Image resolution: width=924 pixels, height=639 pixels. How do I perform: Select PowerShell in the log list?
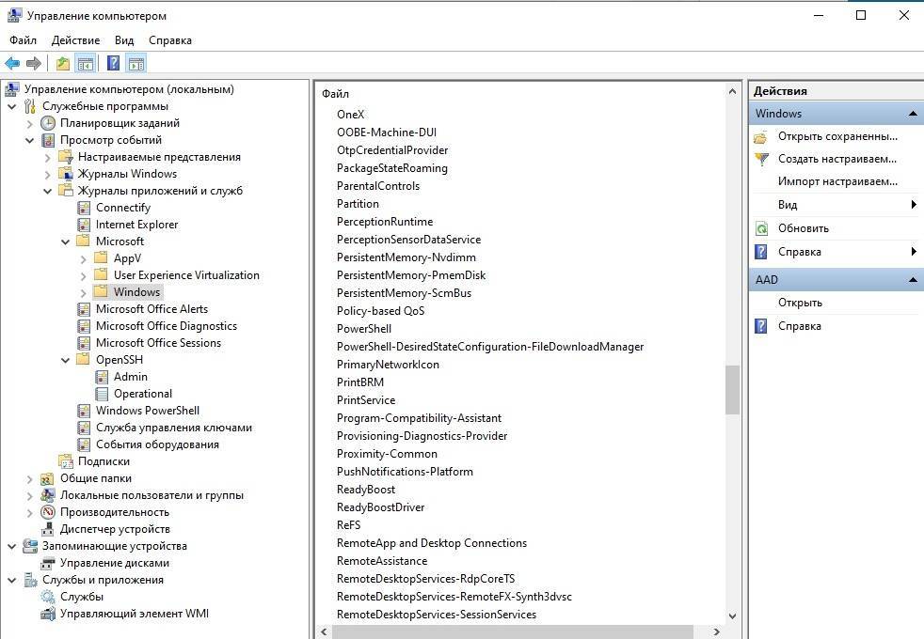364,329
